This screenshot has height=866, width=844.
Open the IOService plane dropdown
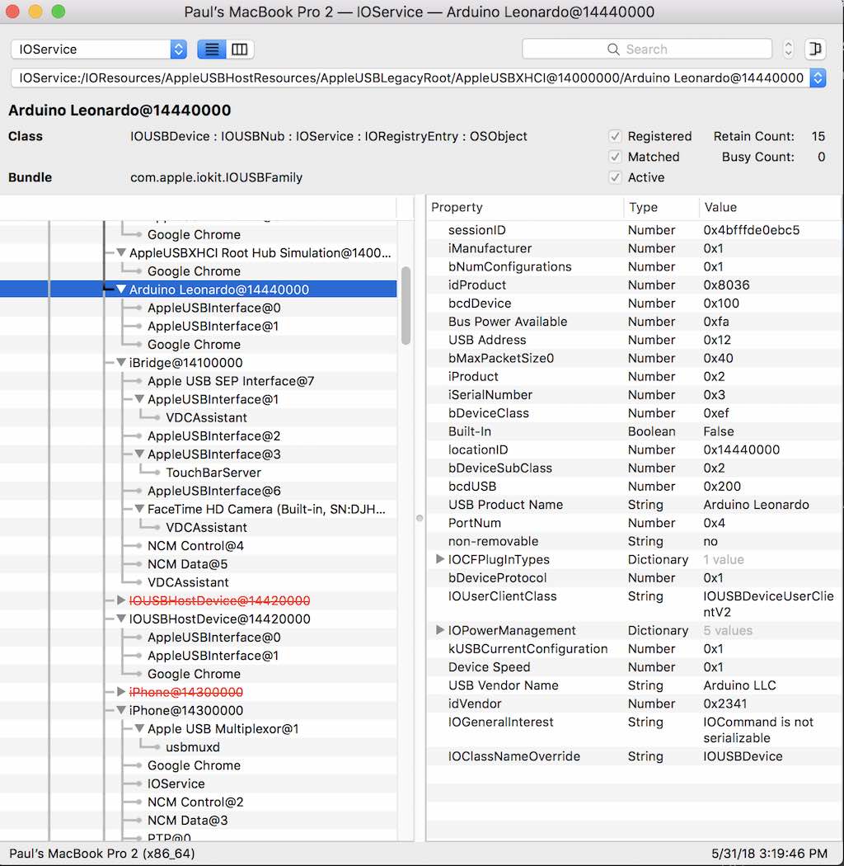pos(98,49)
